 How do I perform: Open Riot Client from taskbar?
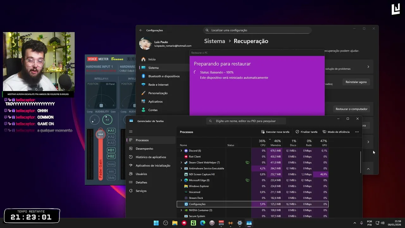coord(184,223)
